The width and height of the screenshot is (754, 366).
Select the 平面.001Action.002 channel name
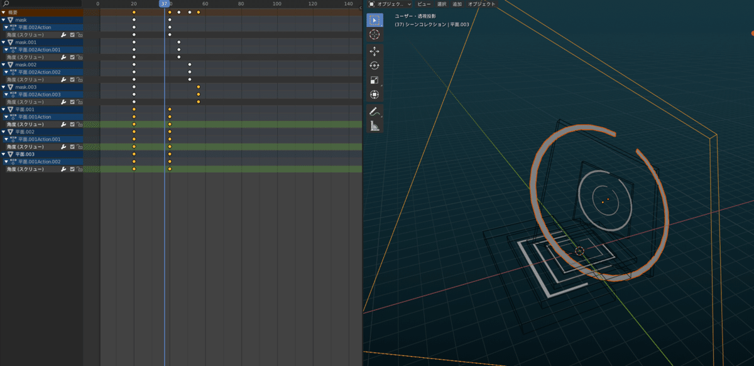[x=40, y=162]
